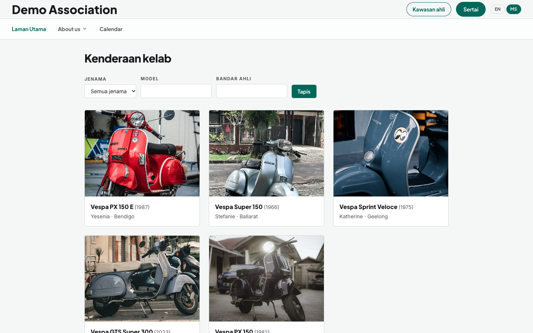Viewport: 533px width, 333px height.
Task: Click the Vespa Sprint Veloce title
Action: (x=368, y=207)
